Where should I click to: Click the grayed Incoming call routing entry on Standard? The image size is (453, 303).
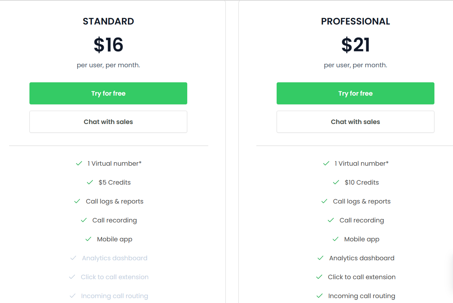(x=114, y=296)
